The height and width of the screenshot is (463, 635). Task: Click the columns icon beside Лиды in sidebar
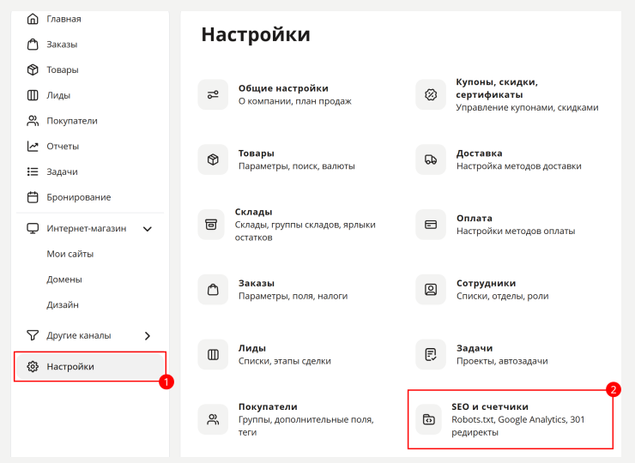tap(33, 95)
